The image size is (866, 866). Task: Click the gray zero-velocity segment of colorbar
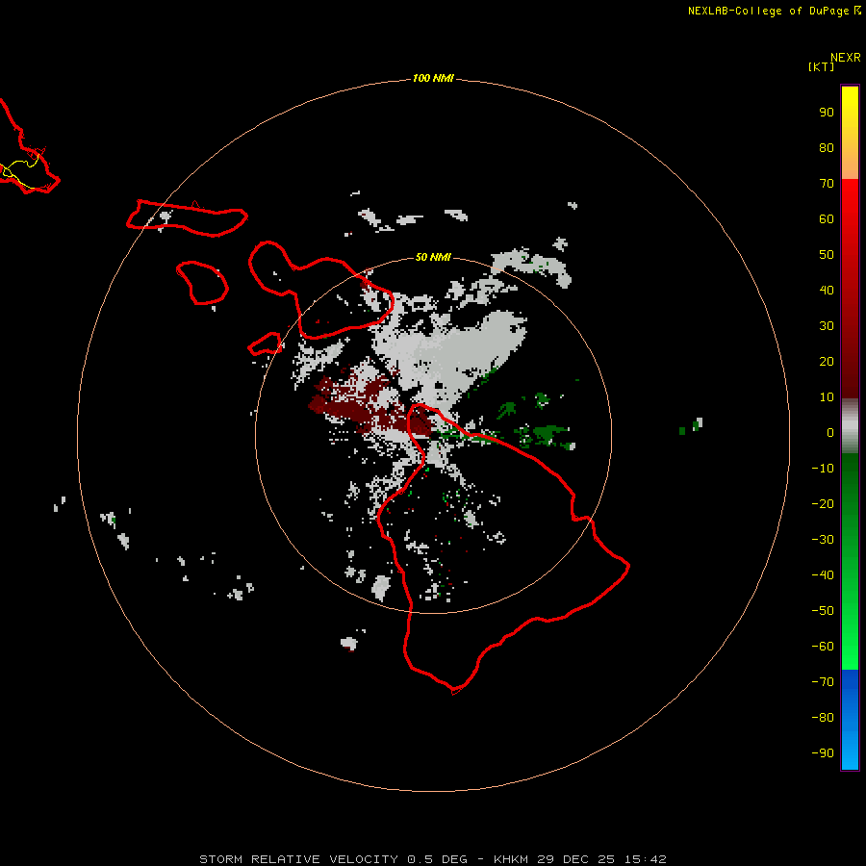[850, 426]
